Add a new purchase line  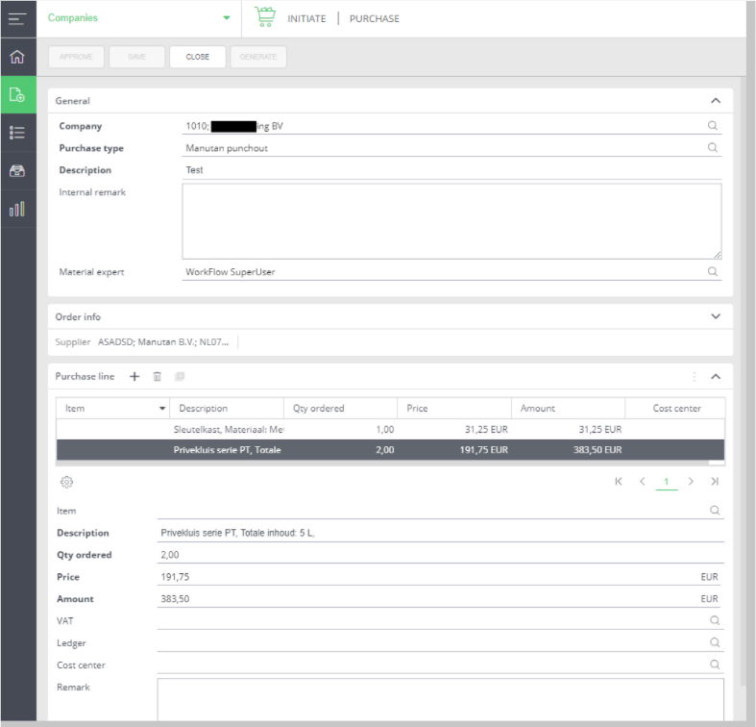(x=134, y=377)
